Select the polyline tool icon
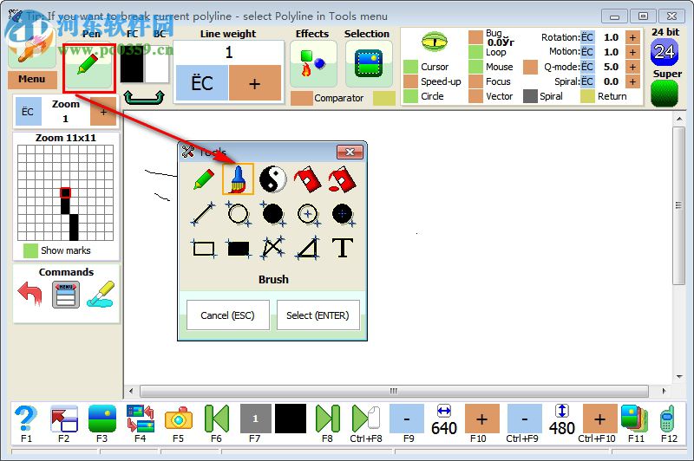The height and width of the screenshot is (461, 694). [272, 248]
